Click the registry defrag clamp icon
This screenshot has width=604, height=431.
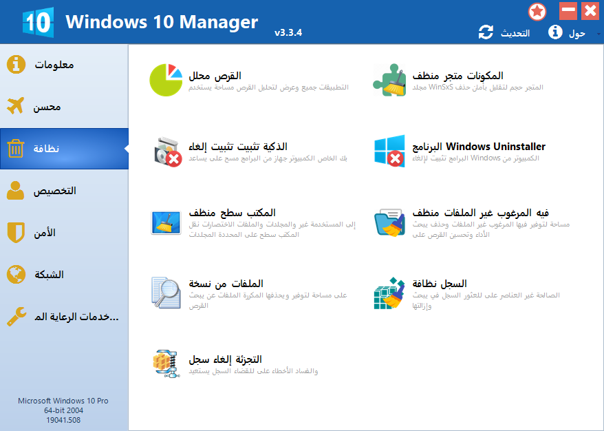(x=166, y=363)
